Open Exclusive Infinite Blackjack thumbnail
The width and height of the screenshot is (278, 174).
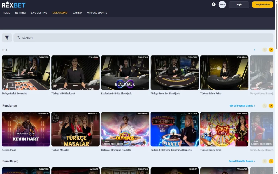pyautogui.click(x=125, y=73)
